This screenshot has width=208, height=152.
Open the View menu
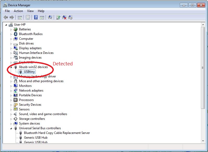coord(30,11)
